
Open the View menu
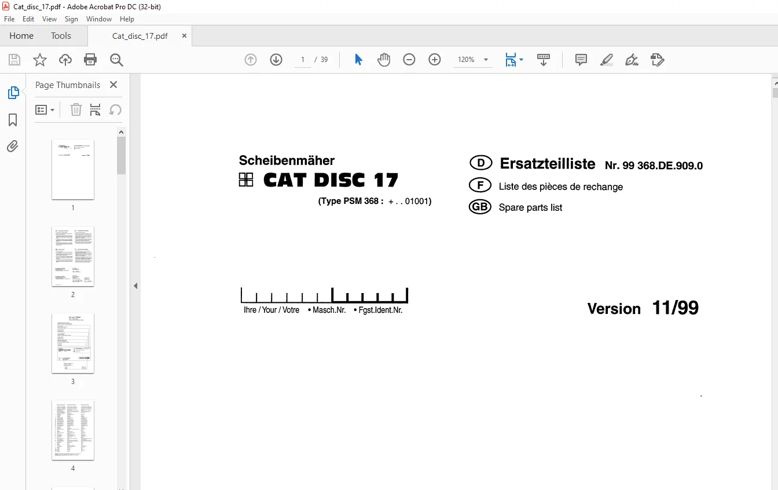tap(49, 19)
